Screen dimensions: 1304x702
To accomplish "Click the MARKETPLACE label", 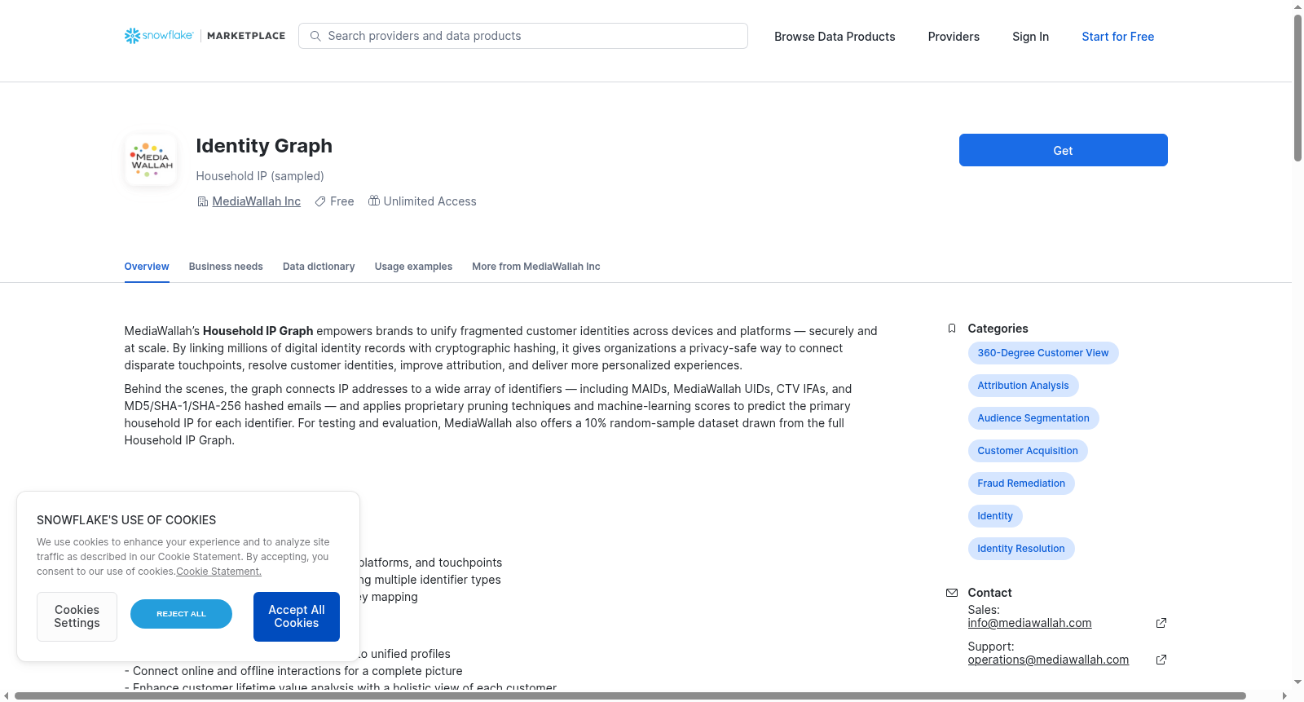I will click(x=246, y=36).
